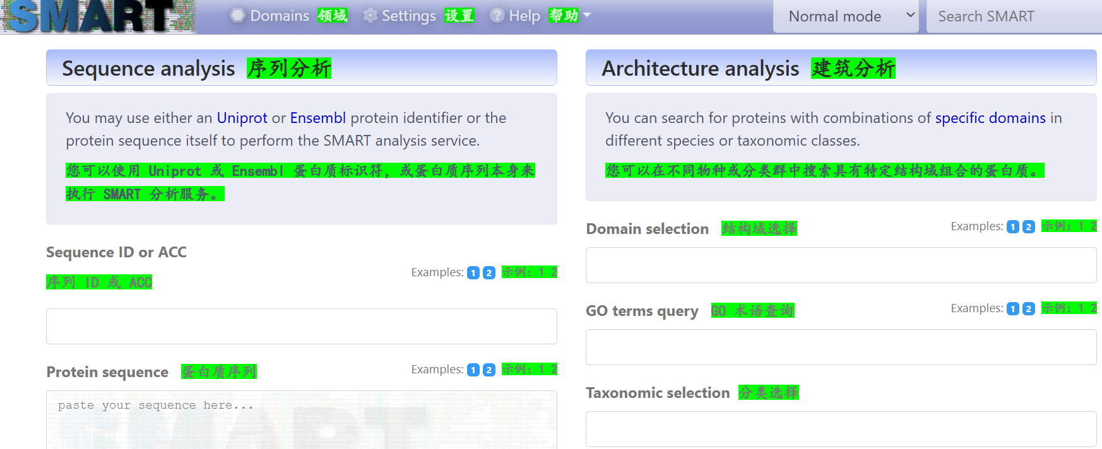Viewport: 1102px width, 449px height.
Task: Click the Protein sequence text area
Action: pos(302,420)
